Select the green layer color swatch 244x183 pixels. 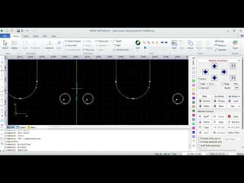pyautogui.click(x=194, y=81)
